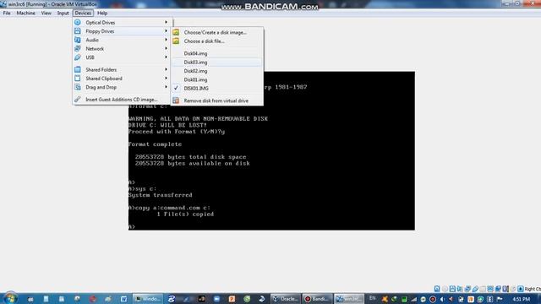Screen dimensions: 541x304
Task: Close the open Devices menu
Action: [83, 14]
